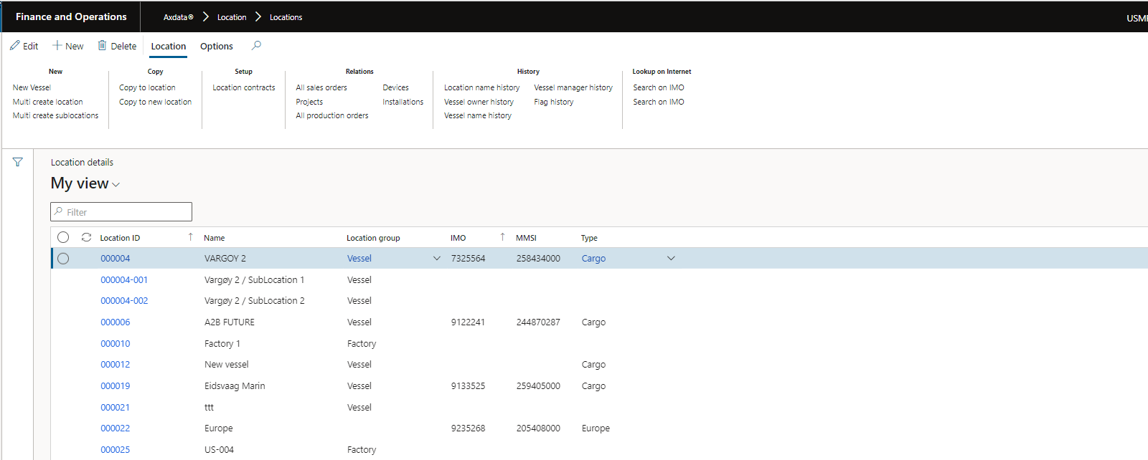Click the Location group column header

point(373,238)
